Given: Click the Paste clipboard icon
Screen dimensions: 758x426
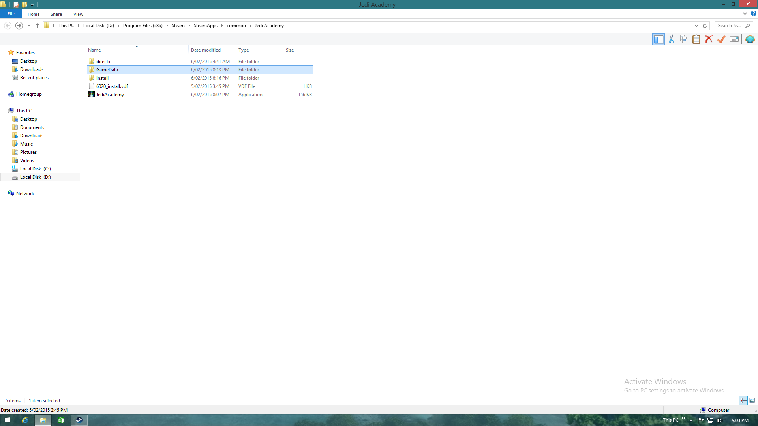Looking at the screenshot, I should 696,39.
